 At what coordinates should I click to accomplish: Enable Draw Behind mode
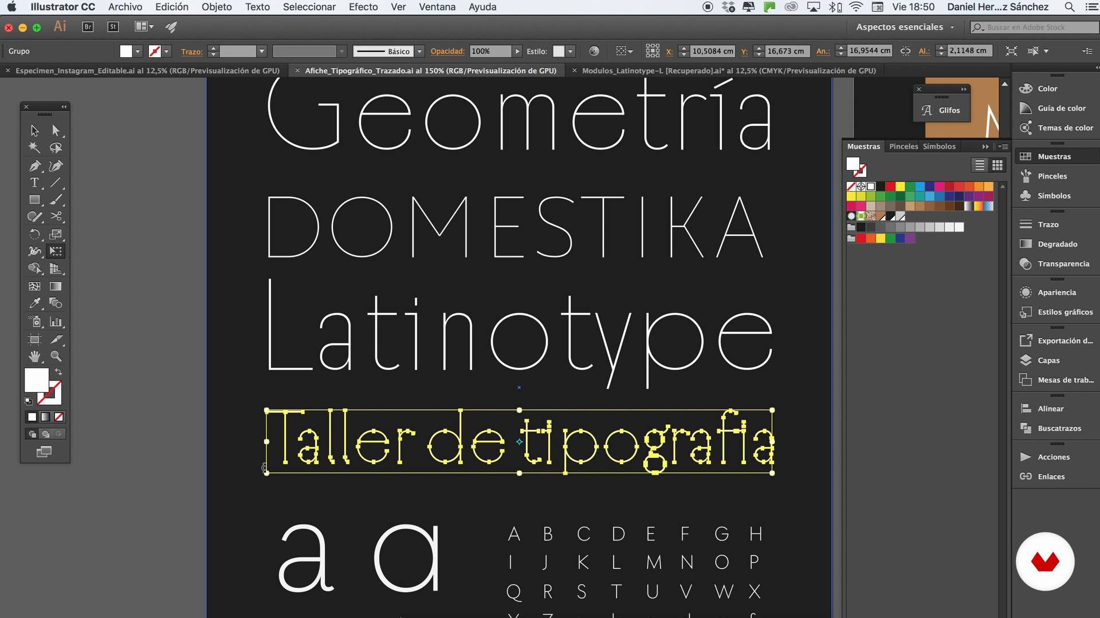point(45,434)
